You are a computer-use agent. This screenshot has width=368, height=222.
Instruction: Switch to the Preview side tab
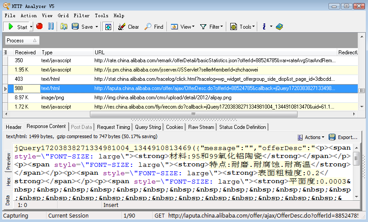(8, 161)
